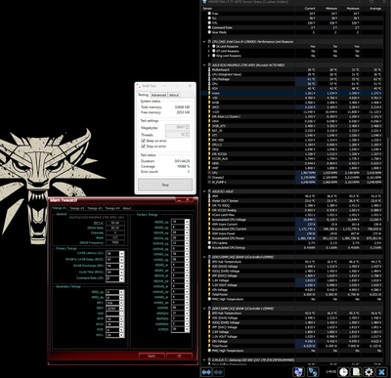
Task: Select the Accumulated CPU Energy row
Action: tap(292, 247)
